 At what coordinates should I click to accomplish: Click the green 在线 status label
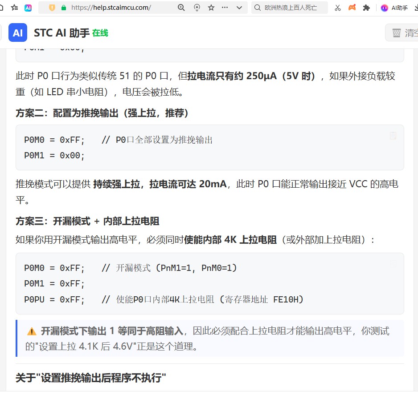click(x=100, y=33)
